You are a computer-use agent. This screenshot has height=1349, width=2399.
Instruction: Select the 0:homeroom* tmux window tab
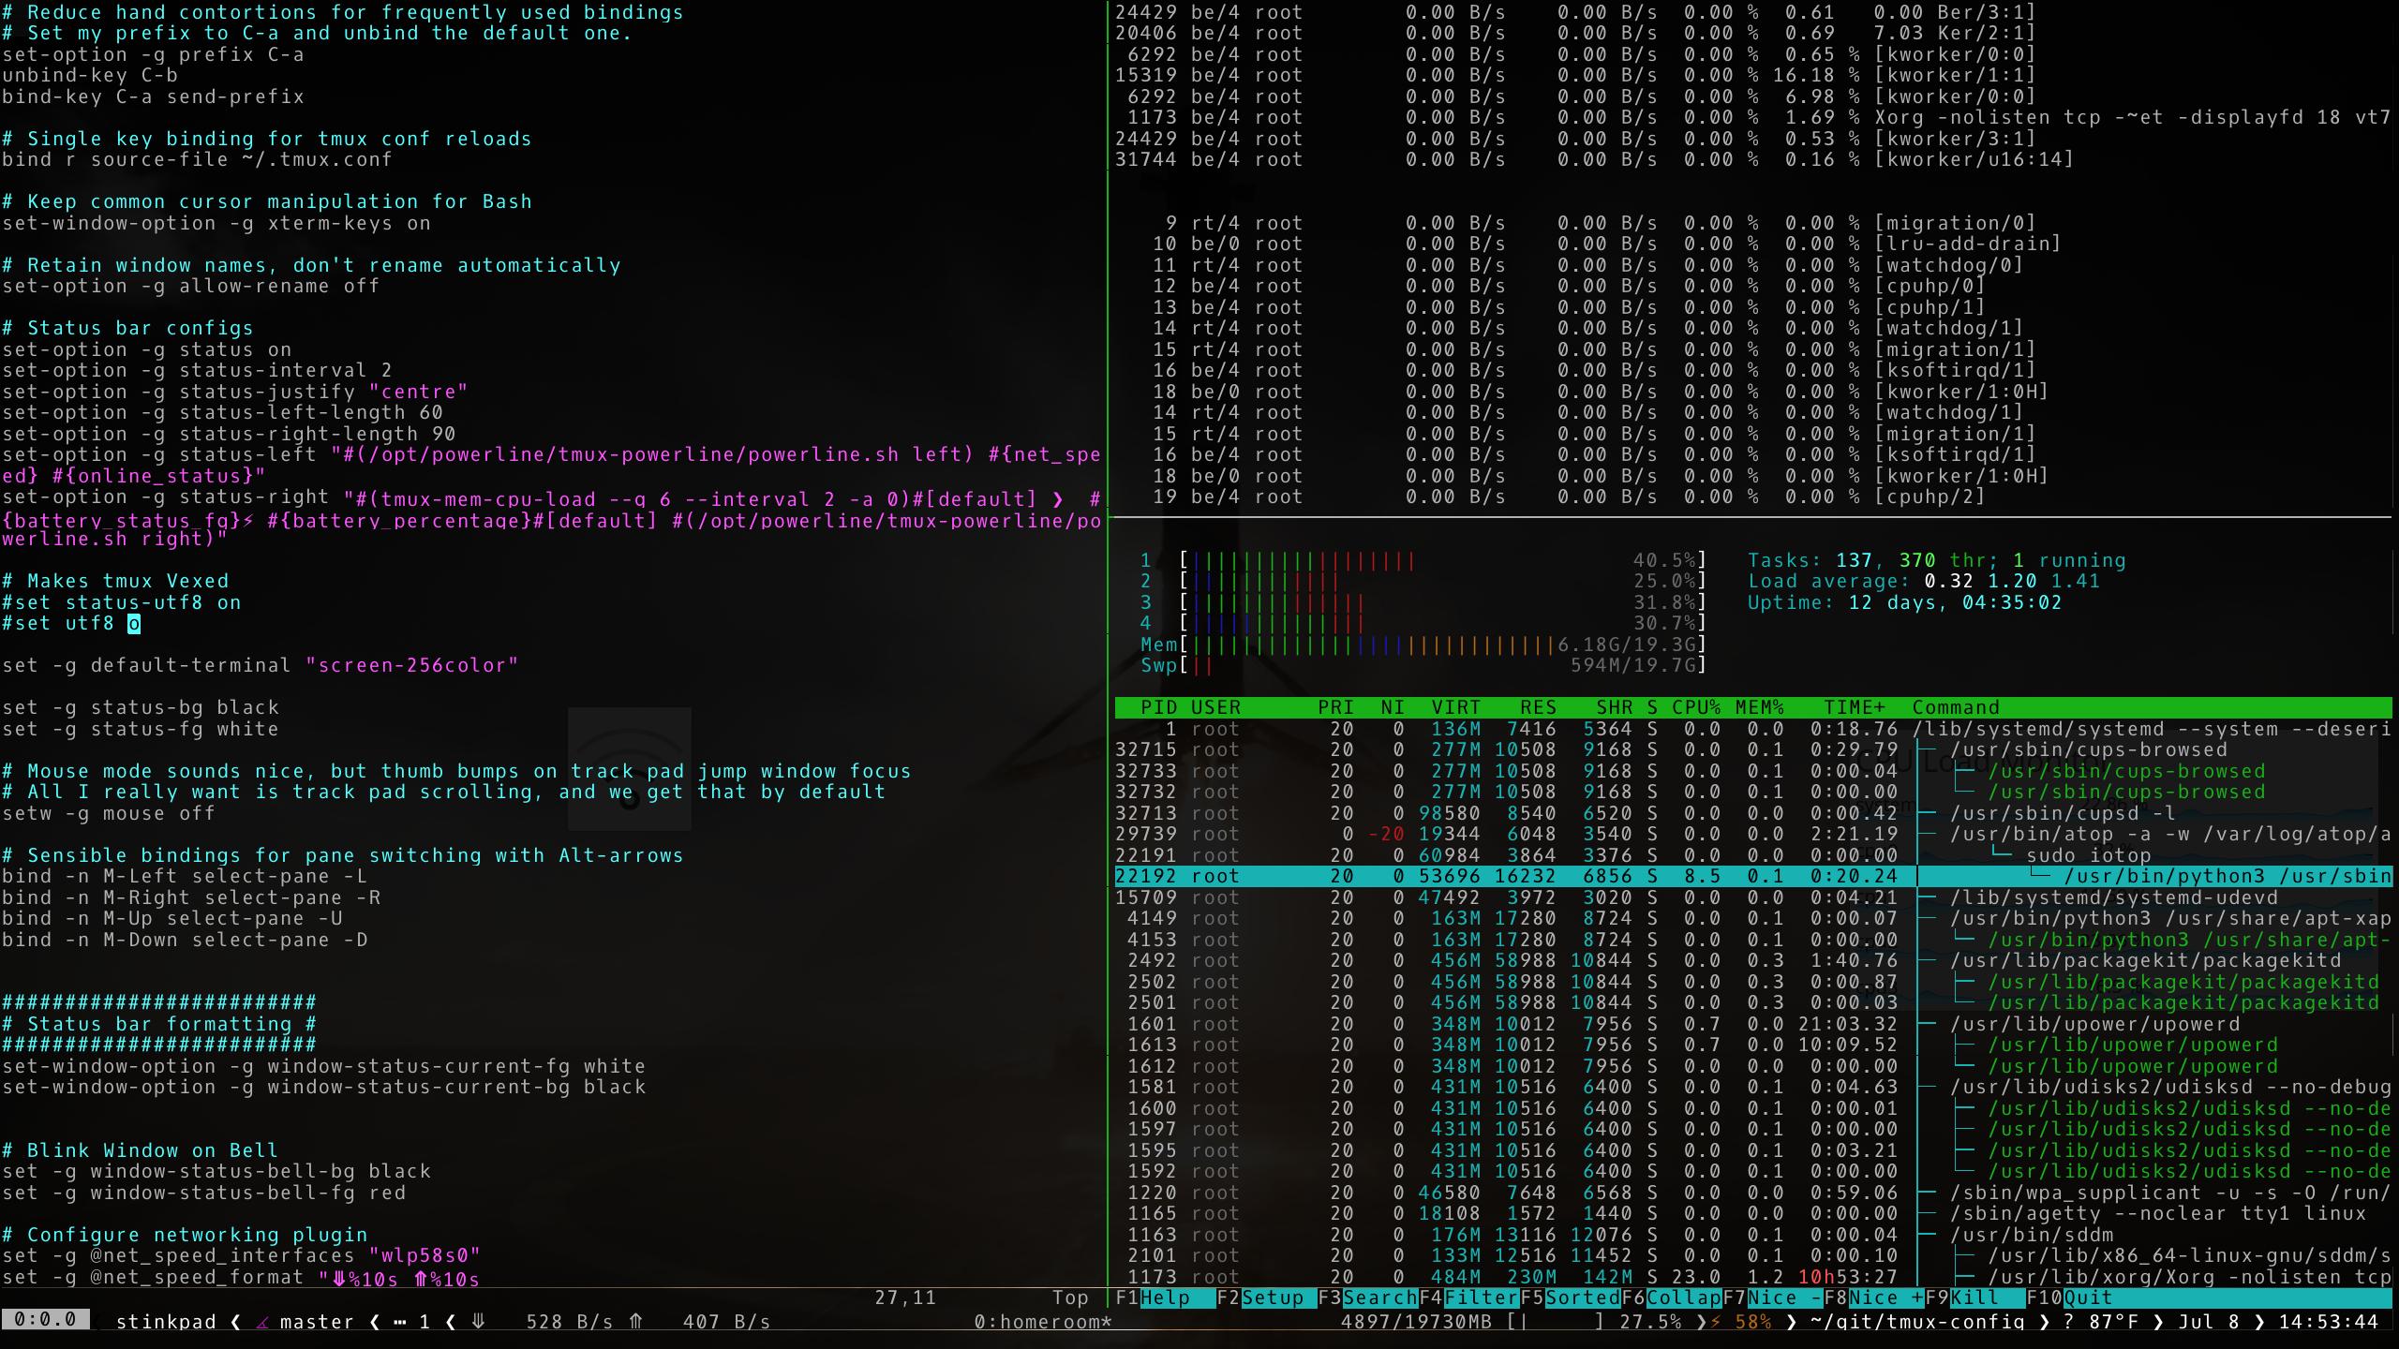pos(1044,1322)
